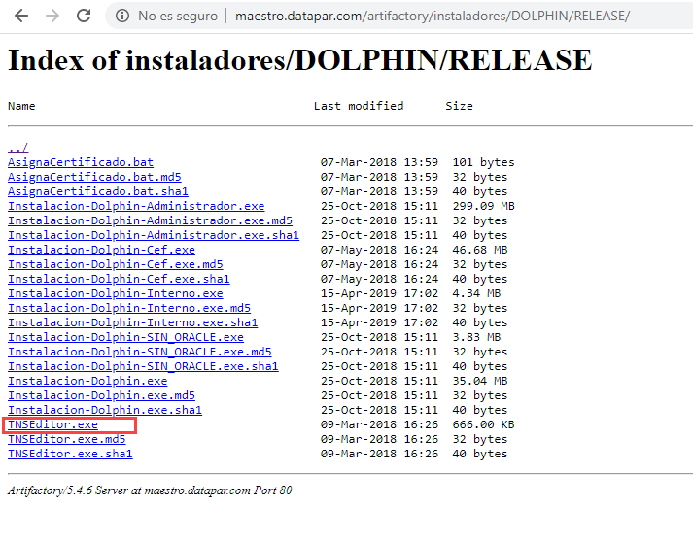Open Instalacion-Dolphin-Administrador.exe.sha1 link

[154, 235]
